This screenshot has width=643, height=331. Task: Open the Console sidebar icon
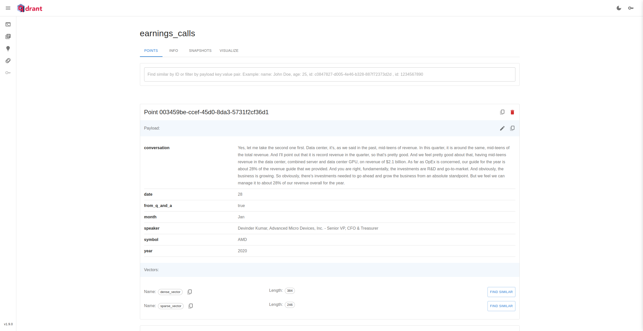[x=8, y=24]
